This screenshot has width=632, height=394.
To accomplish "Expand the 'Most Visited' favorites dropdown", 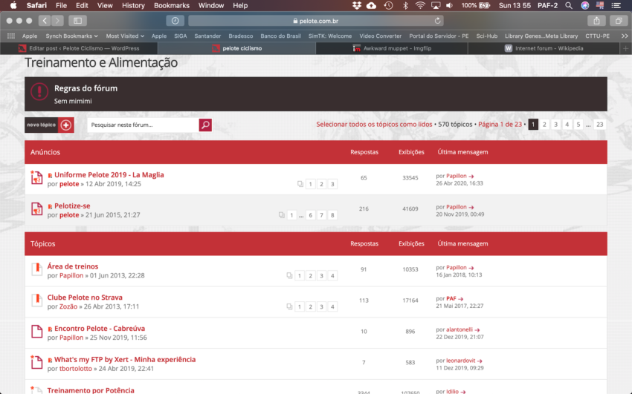I will pos(125,36).
